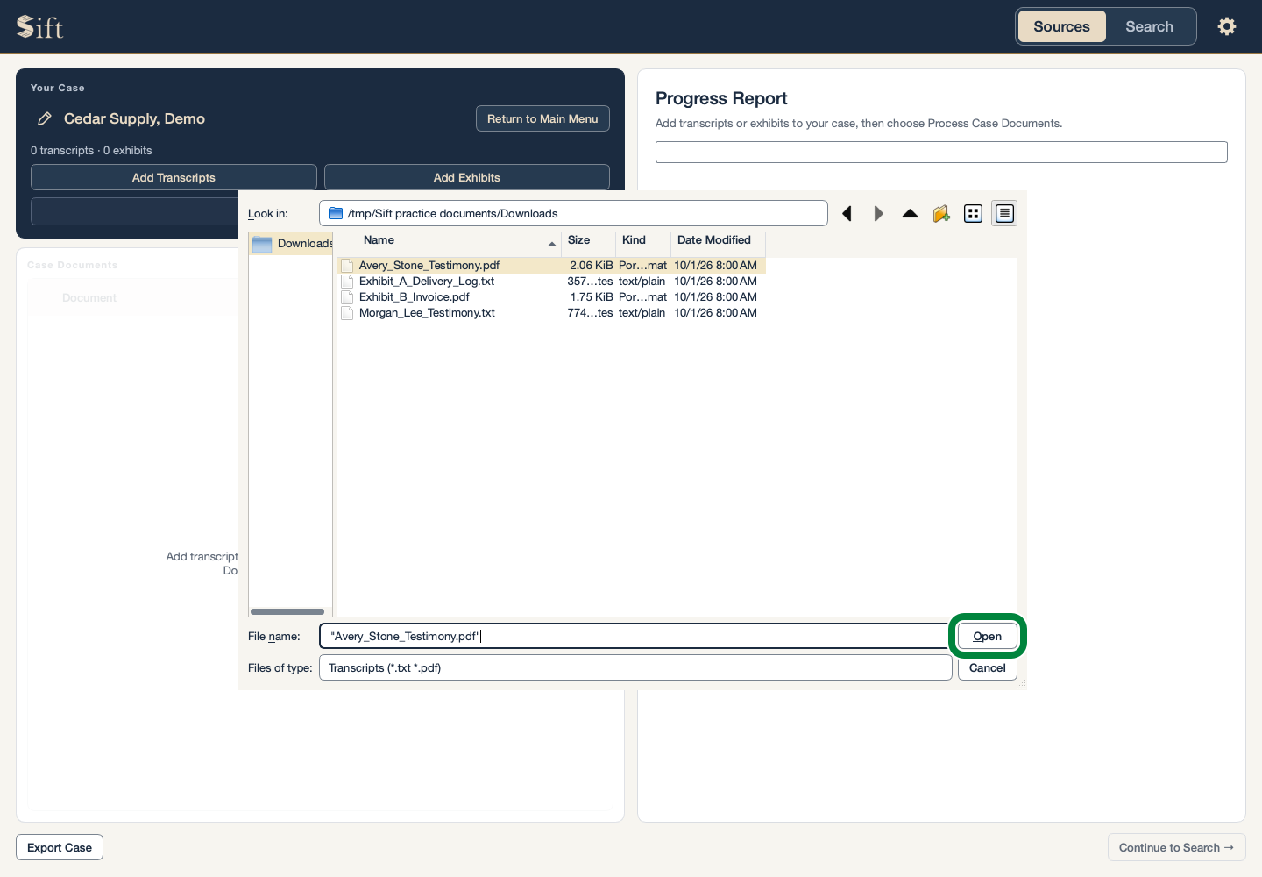Select the Downloads folder in sidebar

point(291,244)
